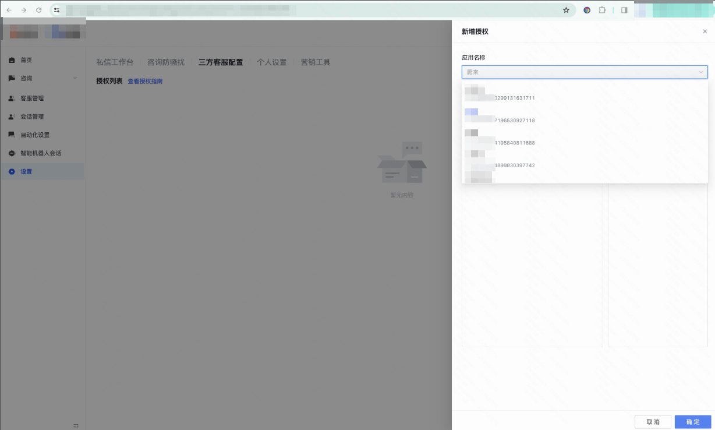The image size is (715, 430).
Task: Click the 智能机器人会话 icon
Action: (x=12, y=153)
